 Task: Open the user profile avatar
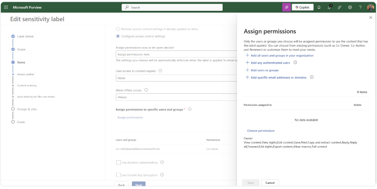coord(370,7)
